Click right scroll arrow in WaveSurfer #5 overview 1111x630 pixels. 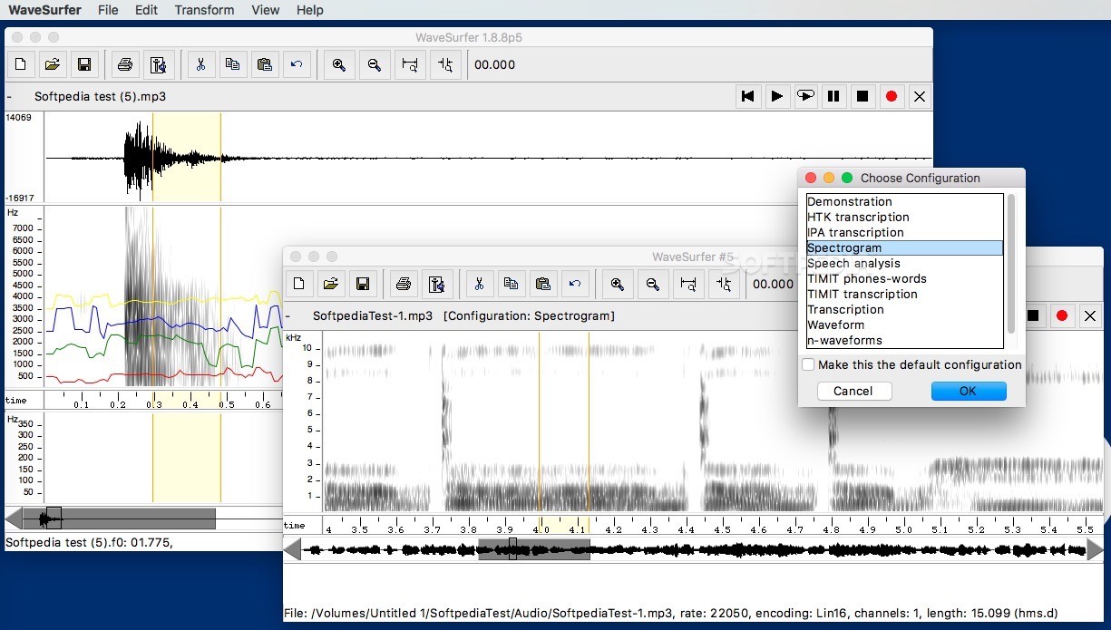tap(1096, 549)
